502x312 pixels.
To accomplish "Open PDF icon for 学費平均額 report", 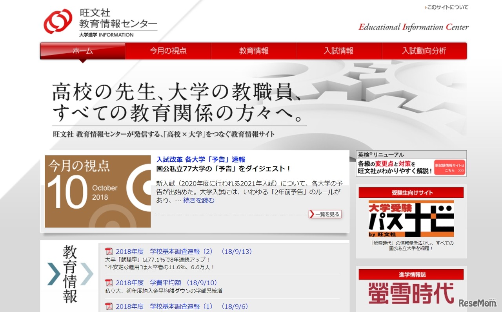I will click(109, 283).
